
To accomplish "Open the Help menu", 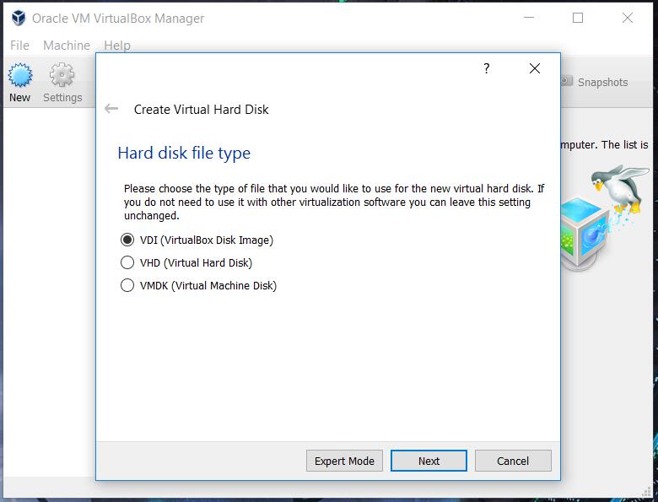I will click(x=117, y=46).
